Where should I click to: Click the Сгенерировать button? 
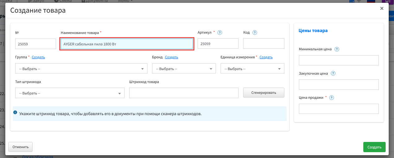(264, 93)
